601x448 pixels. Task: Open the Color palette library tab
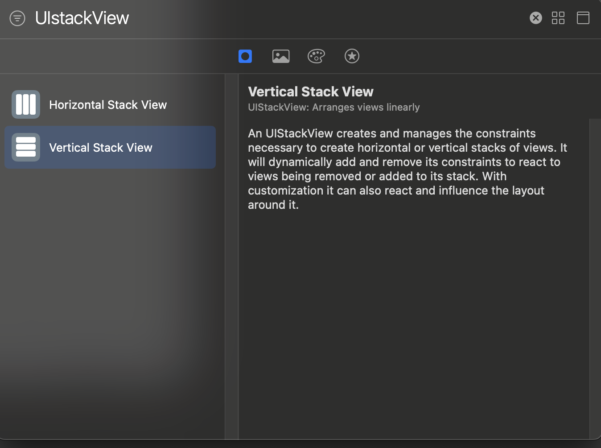(316, 56)
